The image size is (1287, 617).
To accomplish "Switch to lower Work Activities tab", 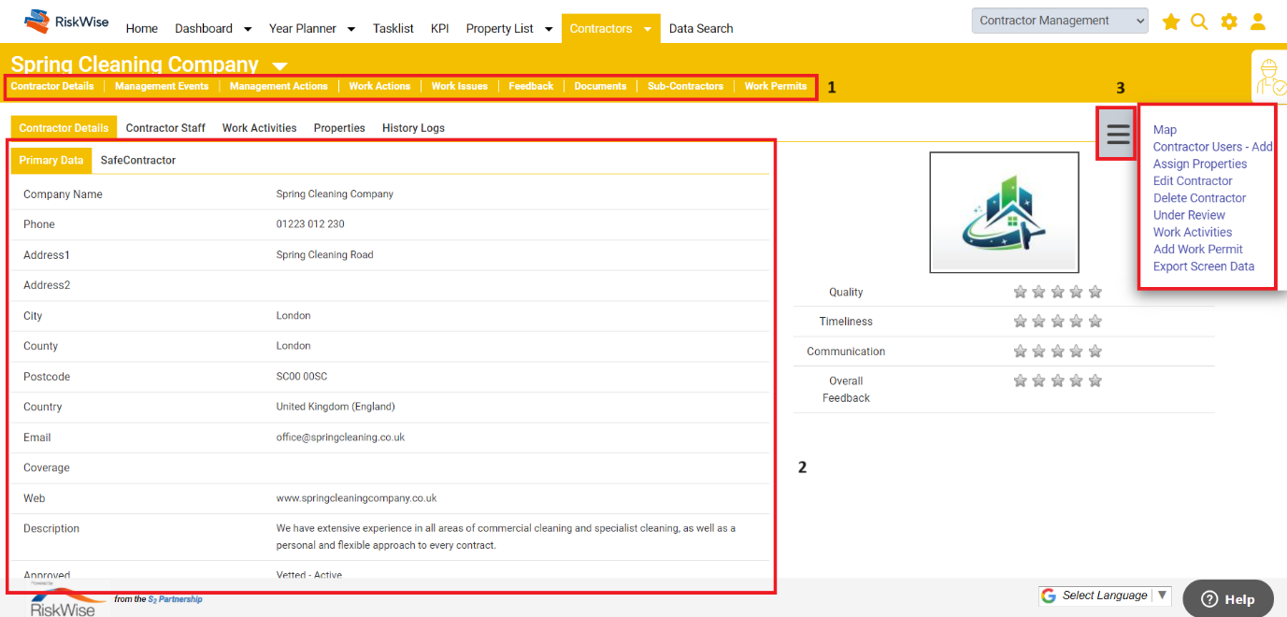I will (259, 128).
